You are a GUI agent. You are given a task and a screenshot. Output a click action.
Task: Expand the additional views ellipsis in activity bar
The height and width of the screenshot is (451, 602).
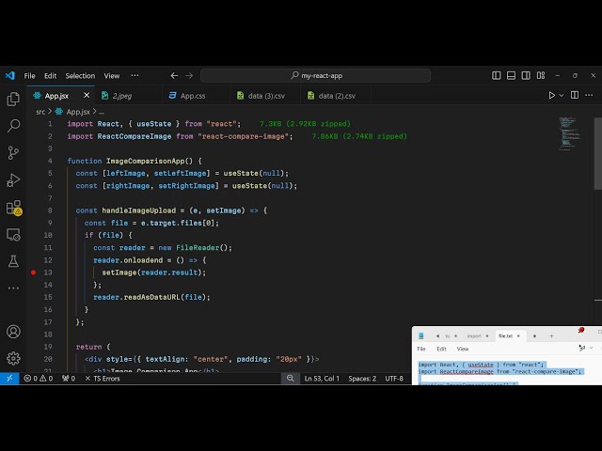tap(13, 288)
